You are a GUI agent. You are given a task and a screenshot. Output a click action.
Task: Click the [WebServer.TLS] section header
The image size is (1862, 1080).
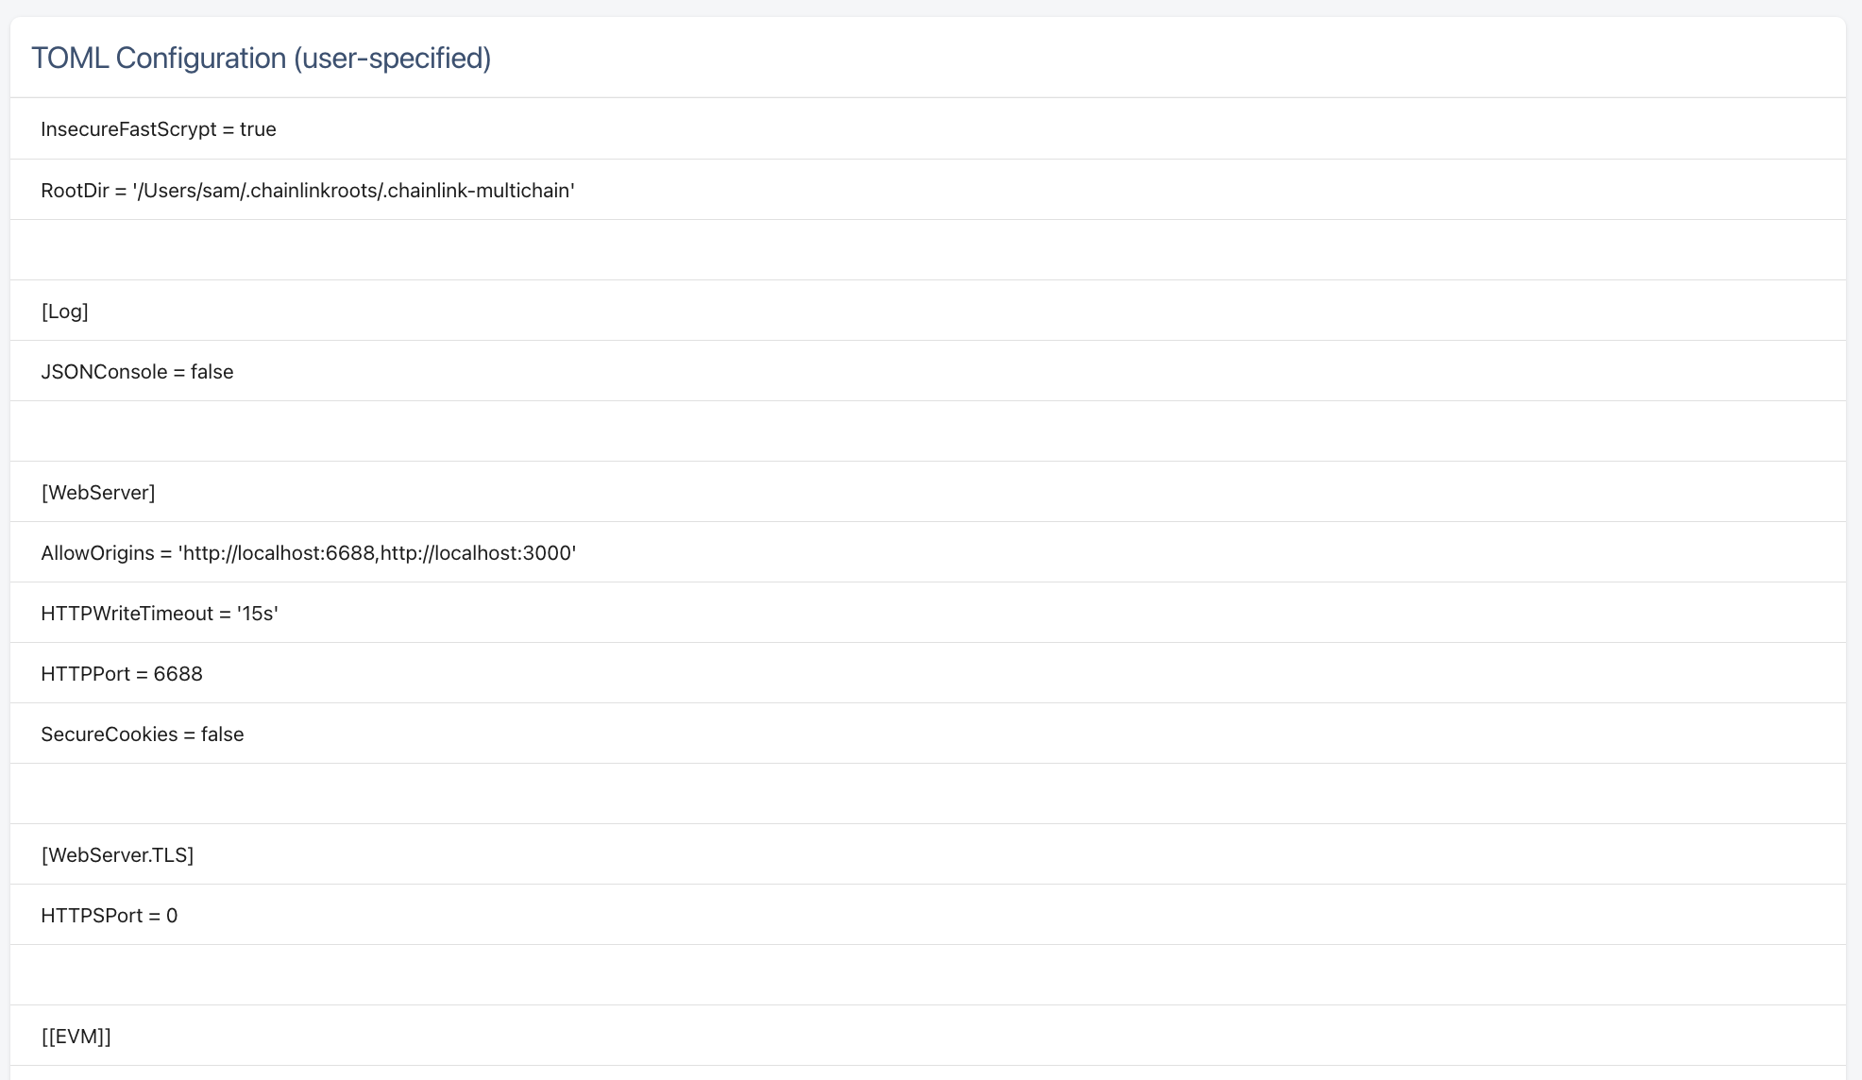[117, 855]
